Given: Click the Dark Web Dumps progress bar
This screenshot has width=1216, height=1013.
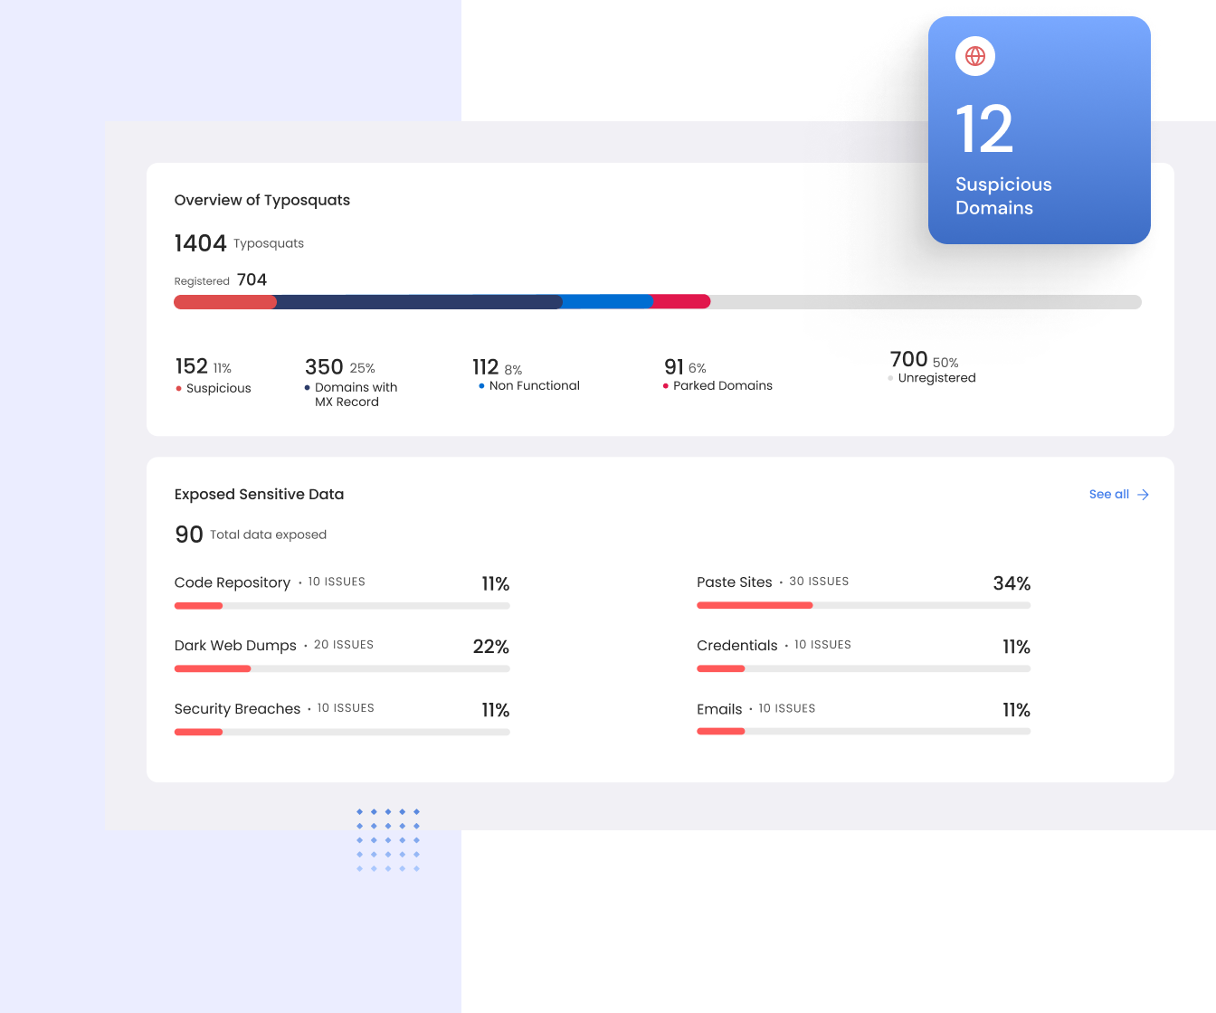Looking at the screenshot, I should coord(342,668).
